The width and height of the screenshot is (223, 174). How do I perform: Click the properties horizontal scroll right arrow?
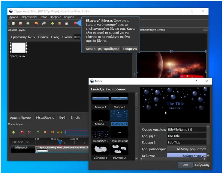(x=205, y=159)
